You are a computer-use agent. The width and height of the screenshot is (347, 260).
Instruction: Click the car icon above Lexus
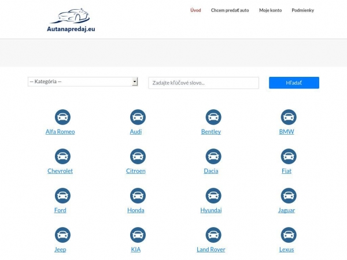tap(289, 235)
